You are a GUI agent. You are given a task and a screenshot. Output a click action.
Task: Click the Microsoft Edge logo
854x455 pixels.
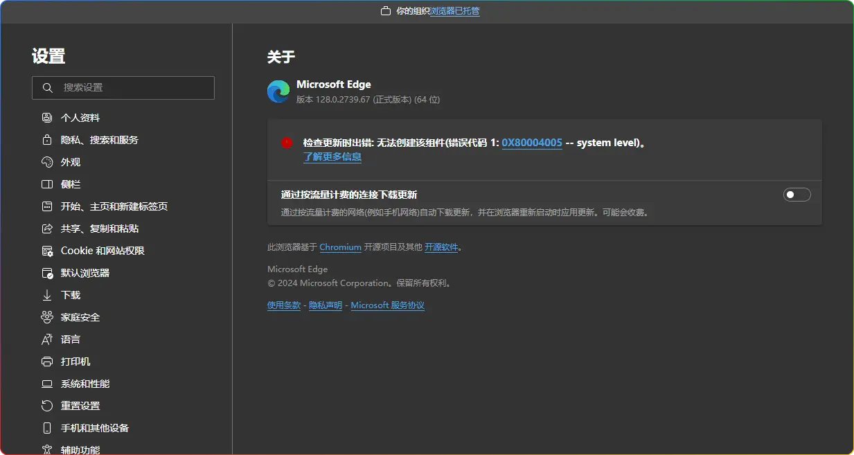point(278,91)
